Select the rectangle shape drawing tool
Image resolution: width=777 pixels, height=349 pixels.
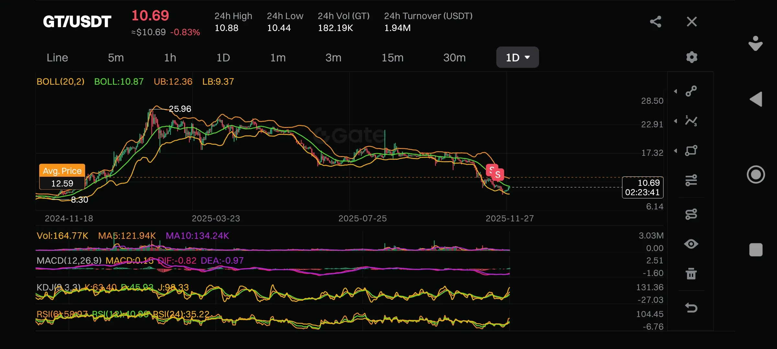(691, 151)
